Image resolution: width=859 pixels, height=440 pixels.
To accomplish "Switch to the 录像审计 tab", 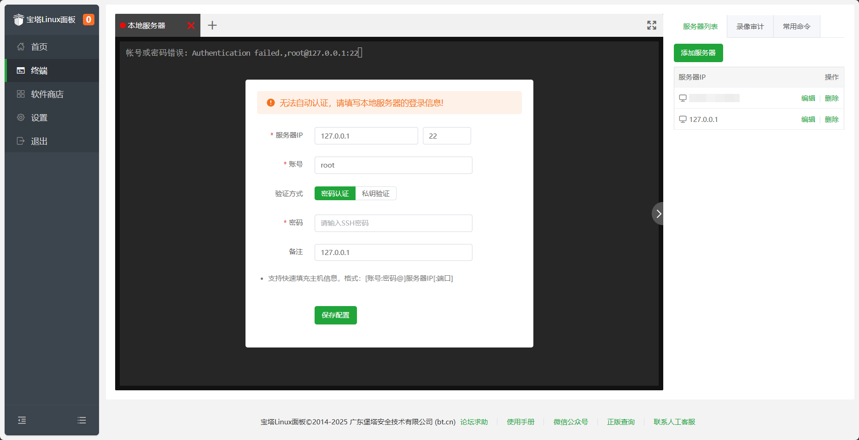I will [749, 26].
